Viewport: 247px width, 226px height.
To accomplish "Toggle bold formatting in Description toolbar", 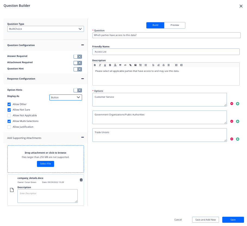I will point(95,65).
